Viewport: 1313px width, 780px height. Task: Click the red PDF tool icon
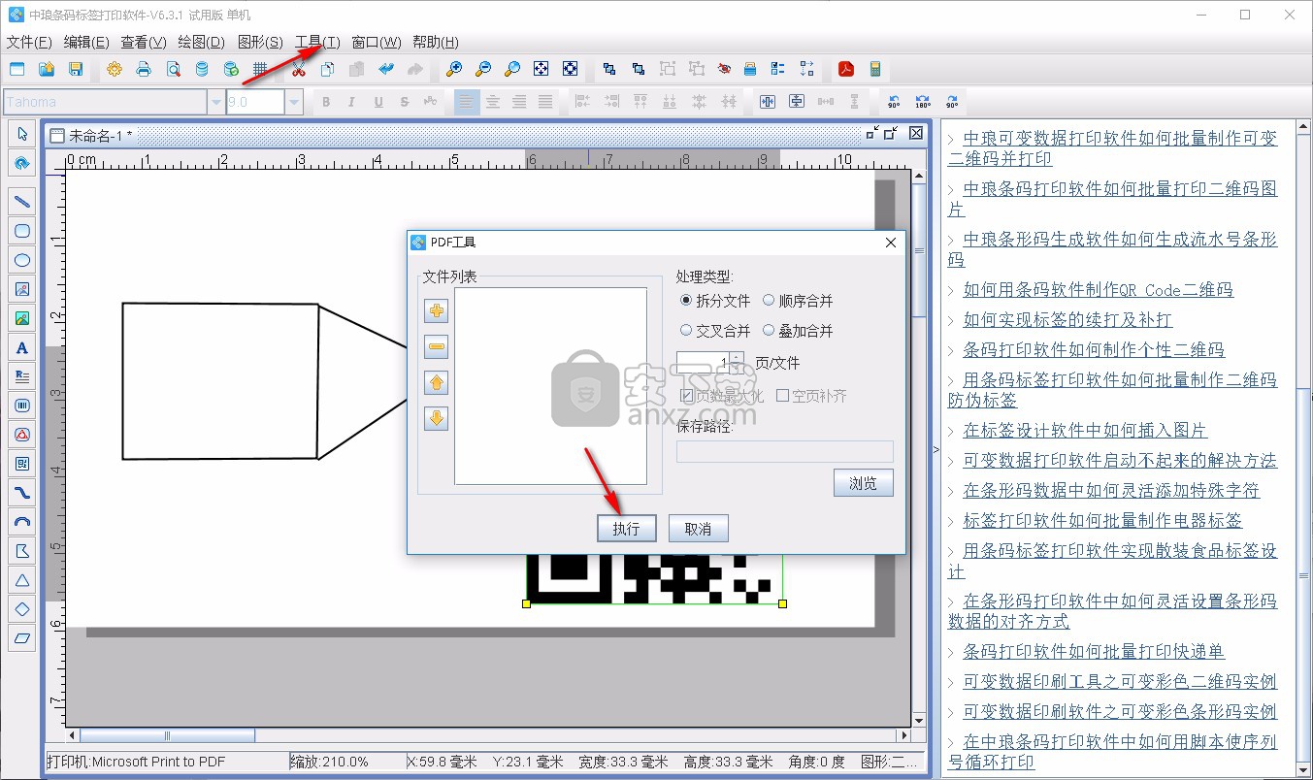click(846, 69)
